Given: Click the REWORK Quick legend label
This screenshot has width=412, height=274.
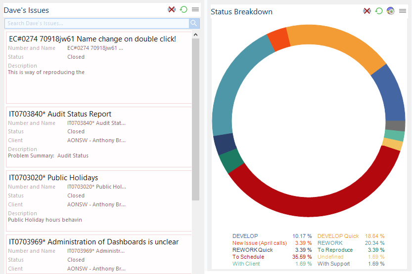Looking at the screenshot, I should (253, 250).
